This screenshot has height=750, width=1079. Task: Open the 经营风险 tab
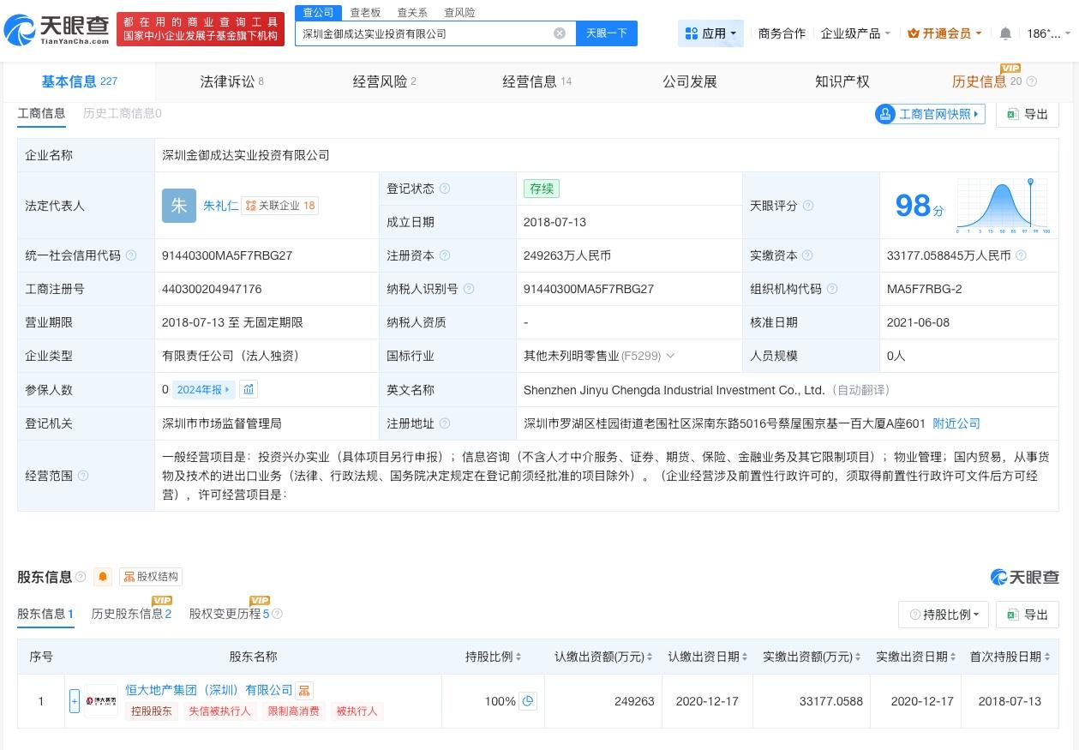click(384, 81)
